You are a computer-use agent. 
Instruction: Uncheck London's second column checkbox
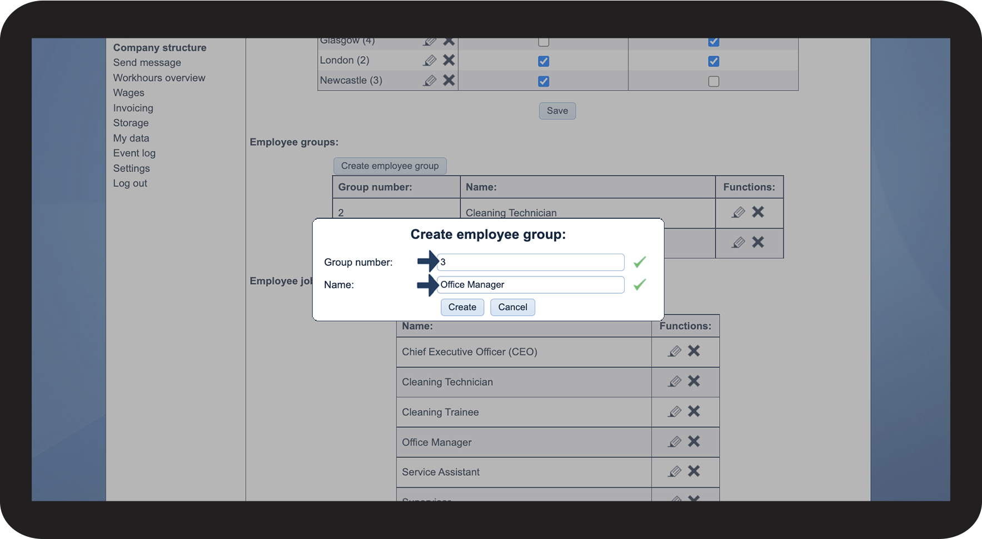(x=714, y=61)
